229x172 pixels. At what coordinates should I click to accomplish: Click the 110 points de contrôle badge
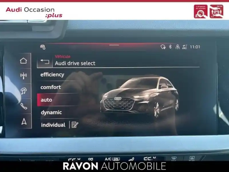(x=200, y=11)
